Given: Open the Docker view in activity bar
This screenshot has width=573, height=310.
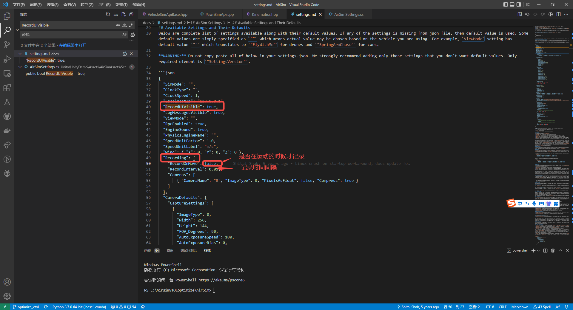Looking at the screenshot, I should [7, 131].
